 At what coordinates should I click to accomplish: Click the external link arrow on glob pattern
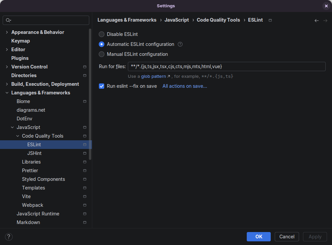[169, 76]
